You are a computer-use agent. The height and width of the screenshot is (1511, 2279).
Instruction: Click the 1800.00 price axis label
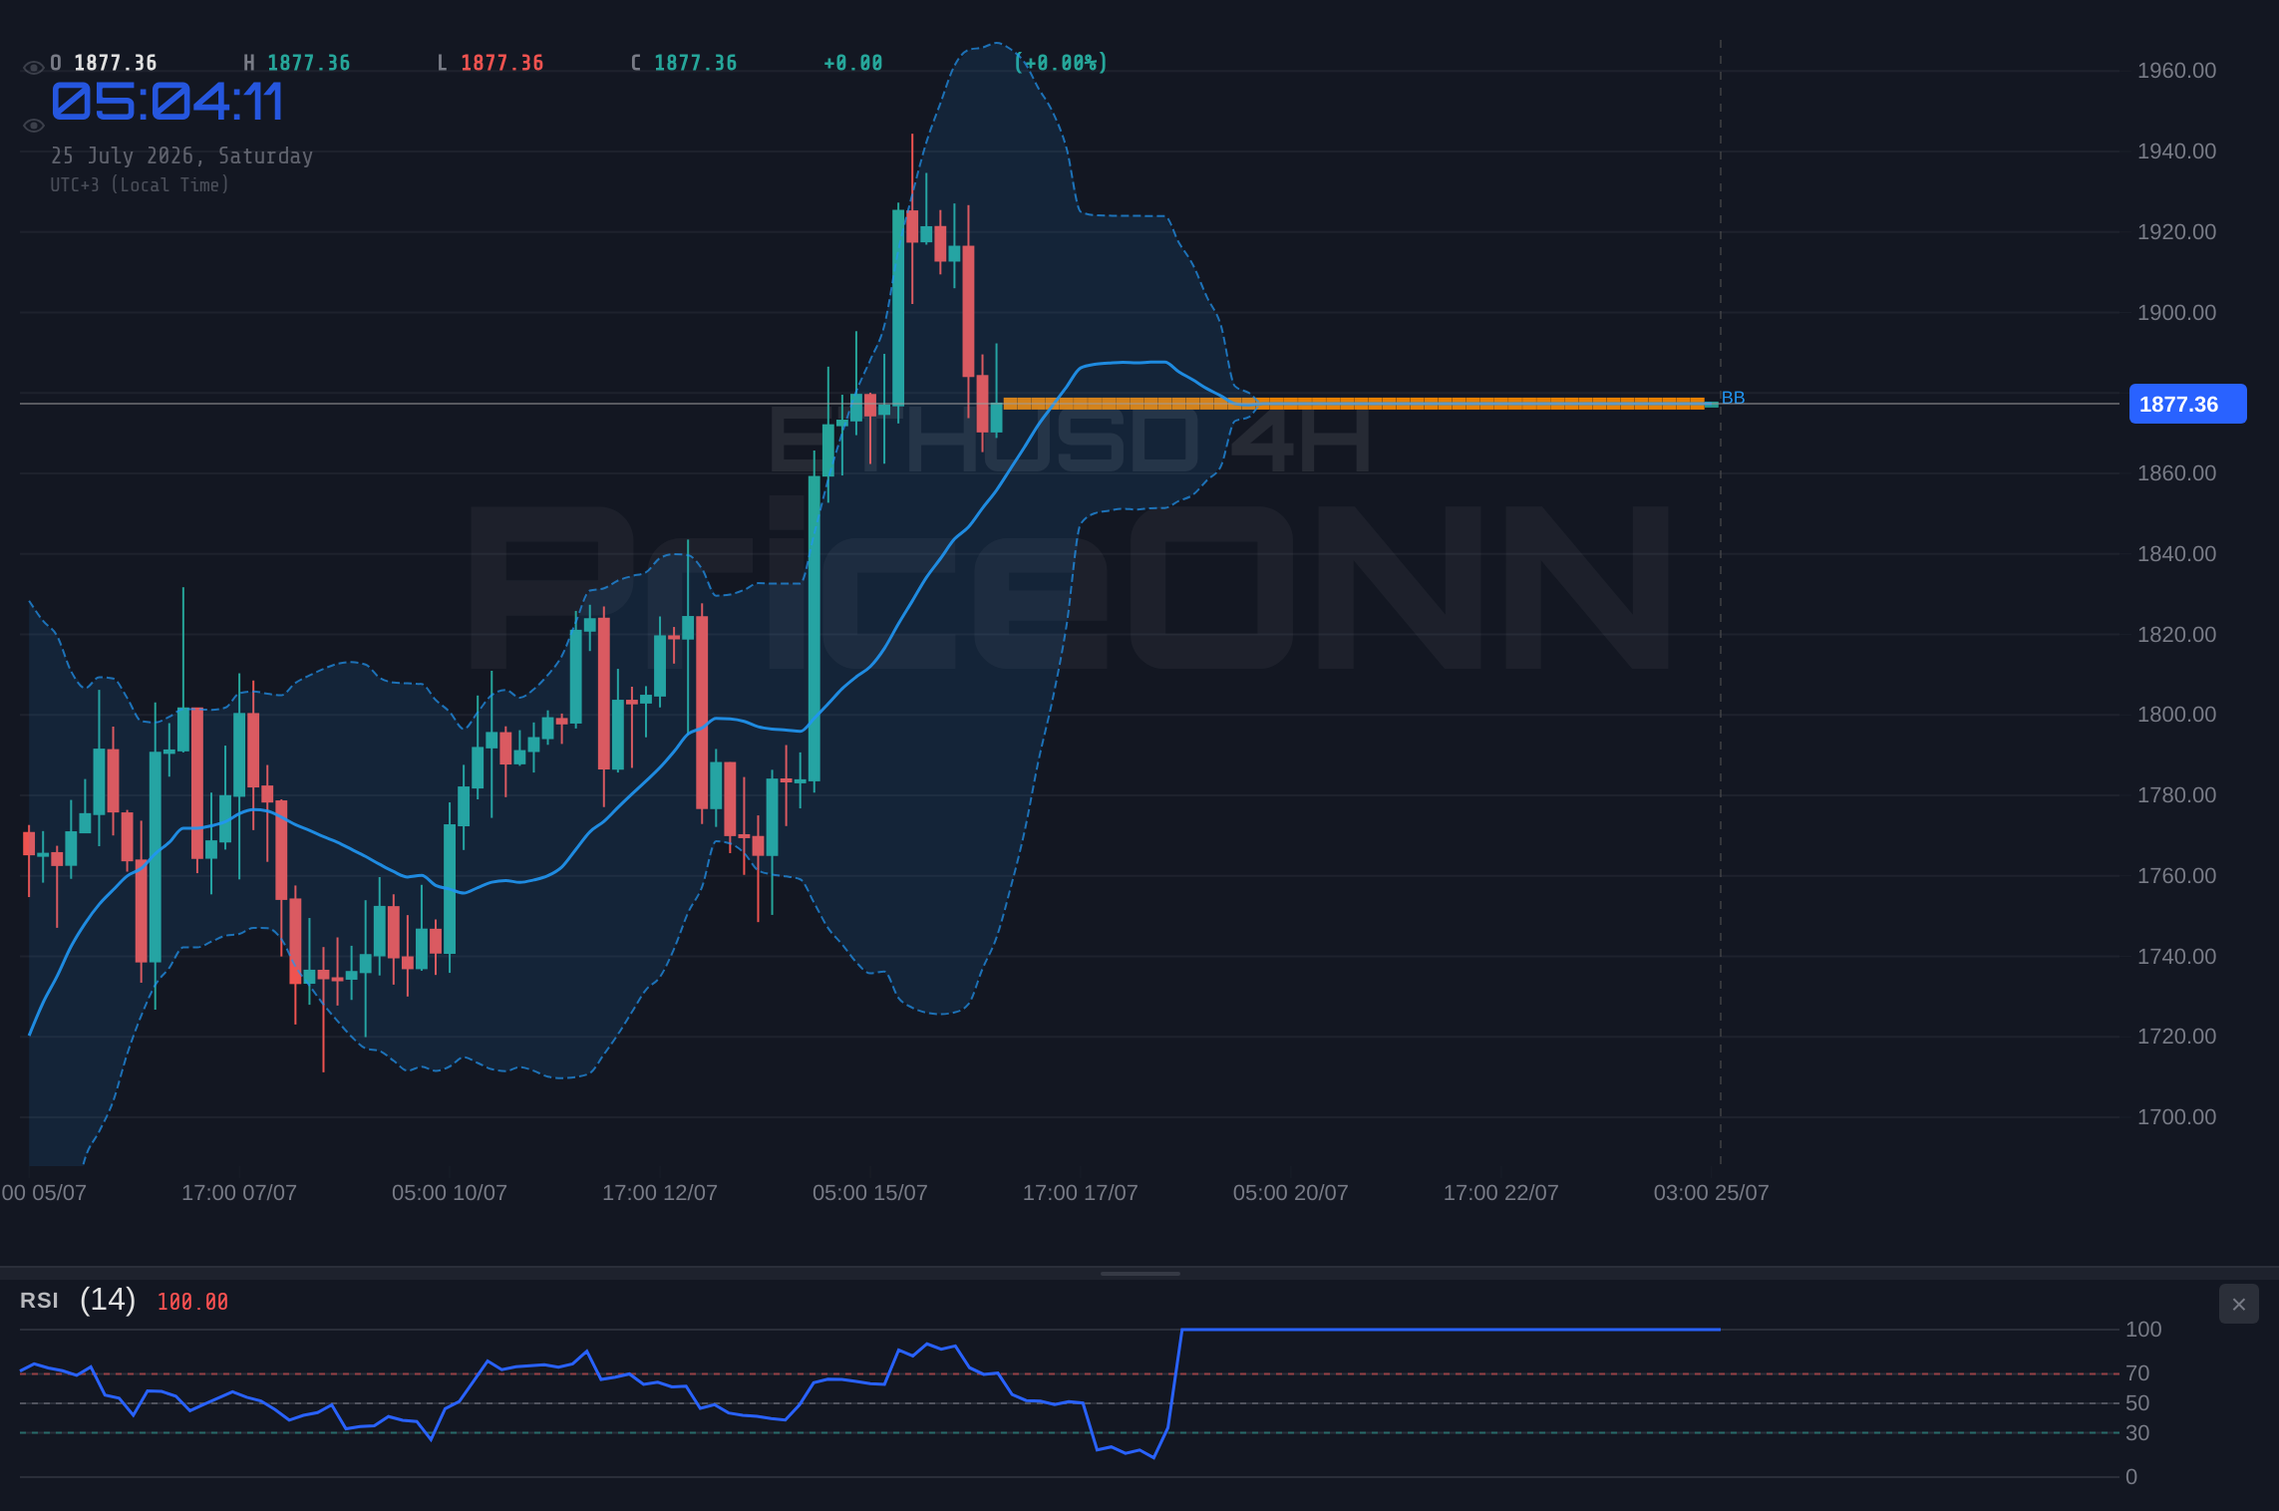tap(2176, 715)
